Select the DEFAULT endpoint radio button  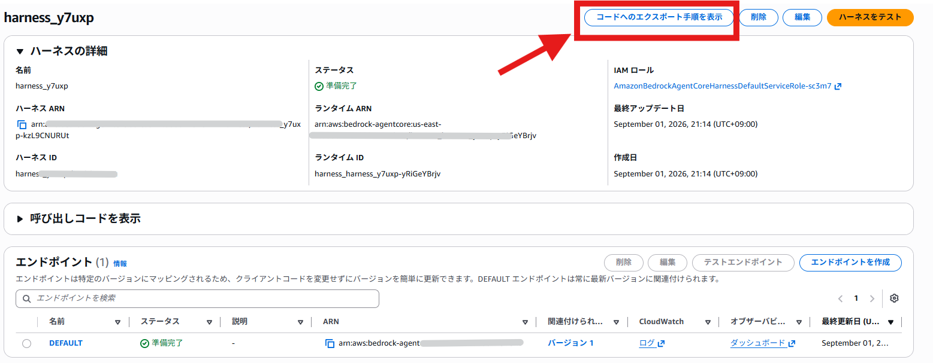pyautogui.click(x=26, y=343)
